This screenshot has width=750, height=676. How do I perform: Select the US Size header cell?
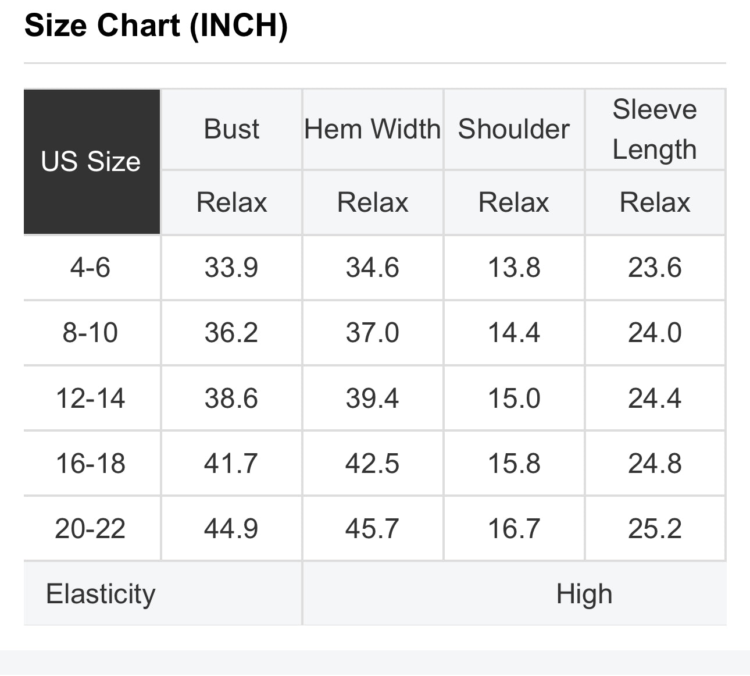click(92, 162)
